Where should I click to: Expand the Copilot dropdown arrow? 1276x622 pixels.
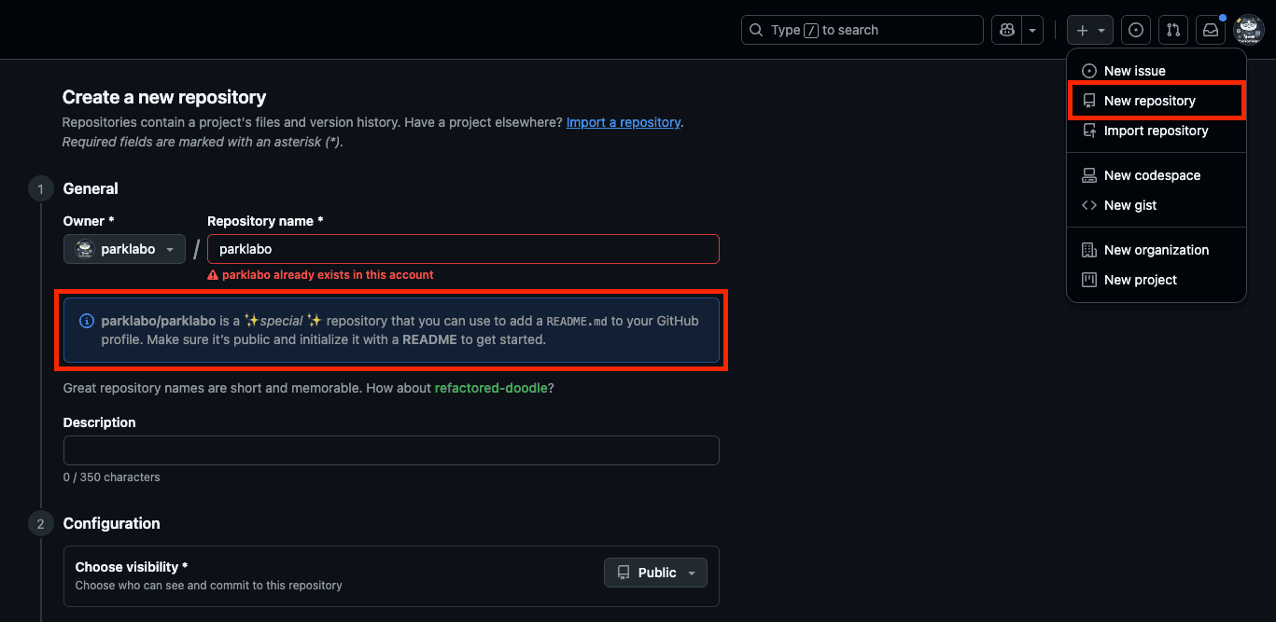(1032, 30)
